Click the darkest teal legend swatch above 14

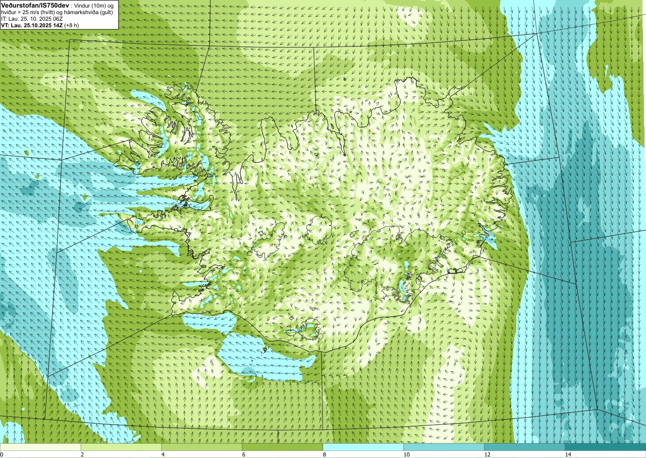(x=606, y=447)
